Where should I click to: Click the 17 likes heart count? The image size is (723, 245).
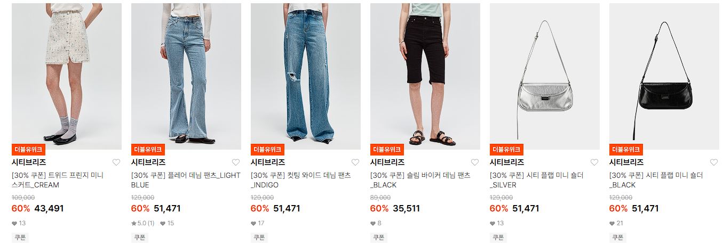pos(258,223)
